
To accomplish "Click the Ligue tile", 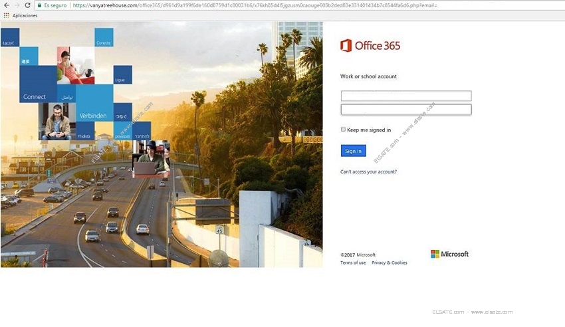I will 122,74.
